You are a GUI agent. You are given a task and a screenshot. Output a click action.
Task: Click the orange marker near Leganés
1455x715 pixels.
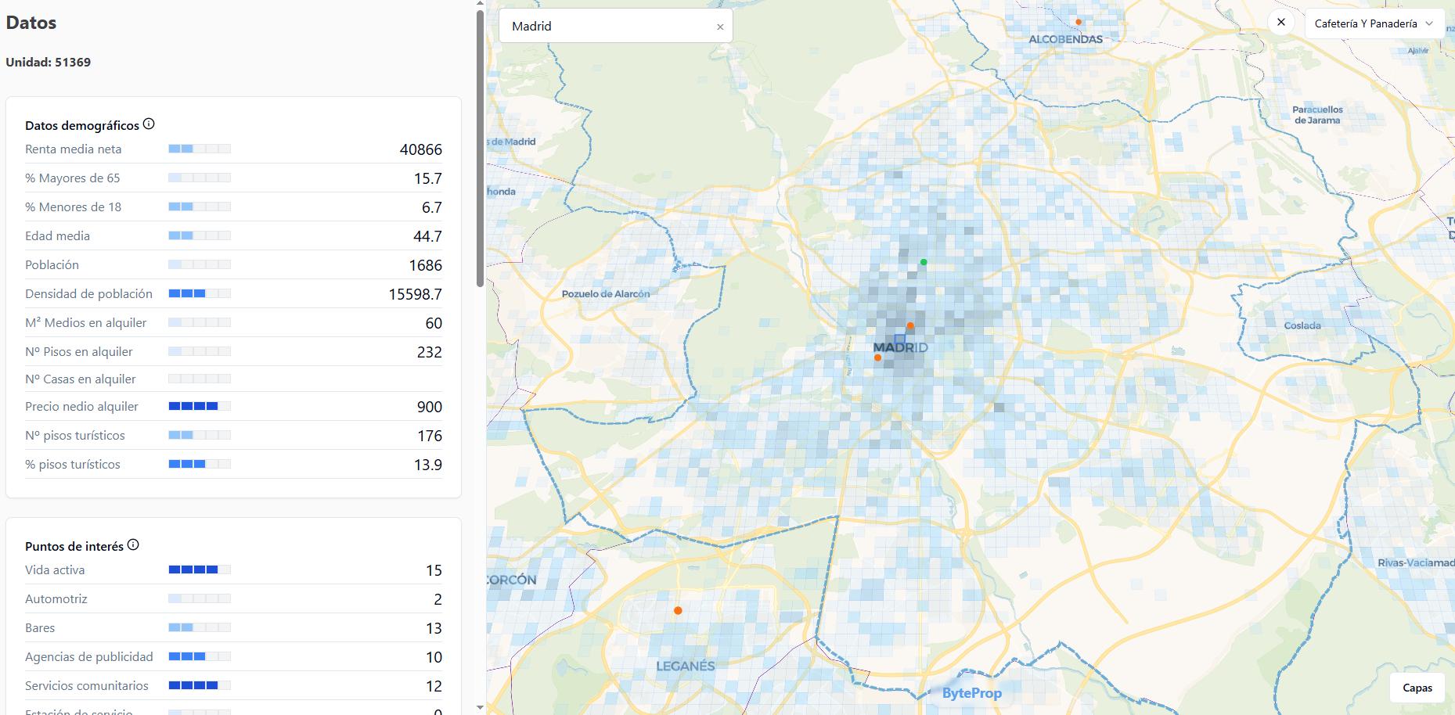click(678, 610)
